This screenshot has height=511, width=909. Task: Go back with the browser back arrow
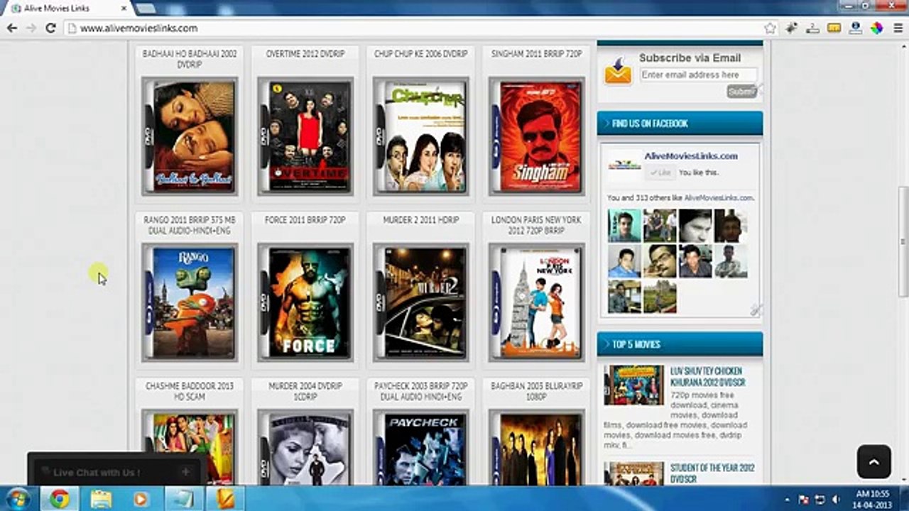pos(11,28)
